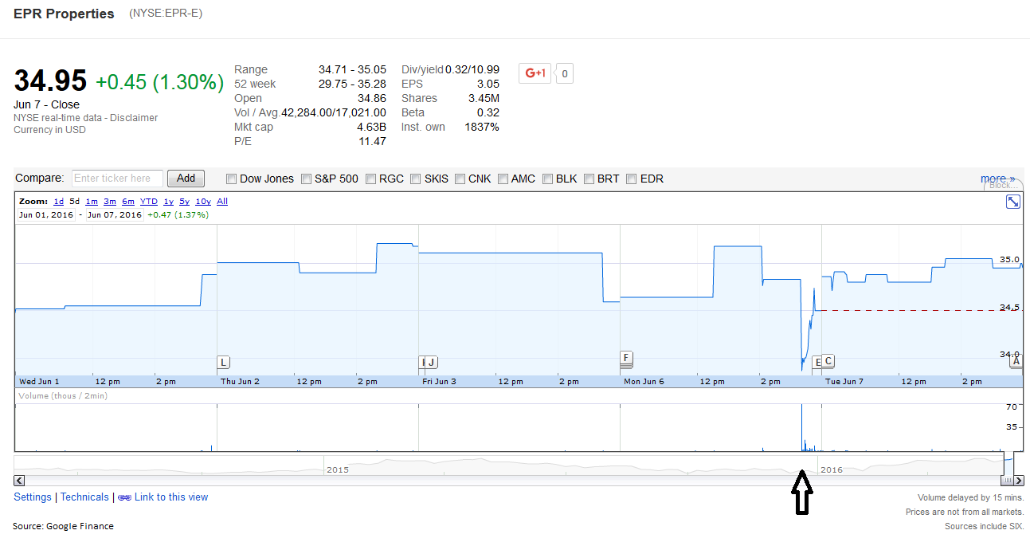Enable S&P 500 comparison checkbox
This screenshot has width=1030, height=542.
tap(307, 179)
